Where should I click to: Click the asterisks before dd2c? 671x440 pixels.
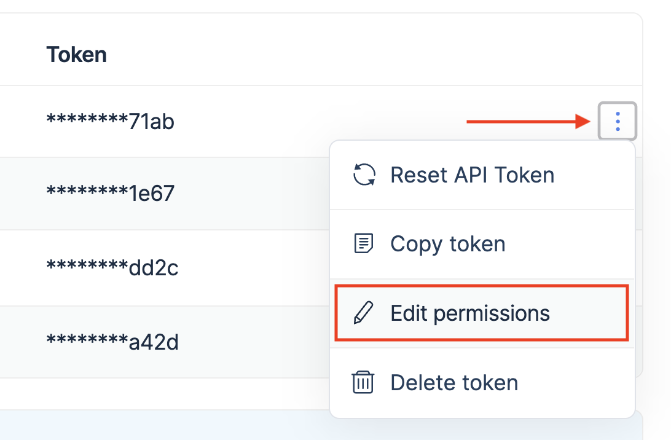tap(87, 266)
